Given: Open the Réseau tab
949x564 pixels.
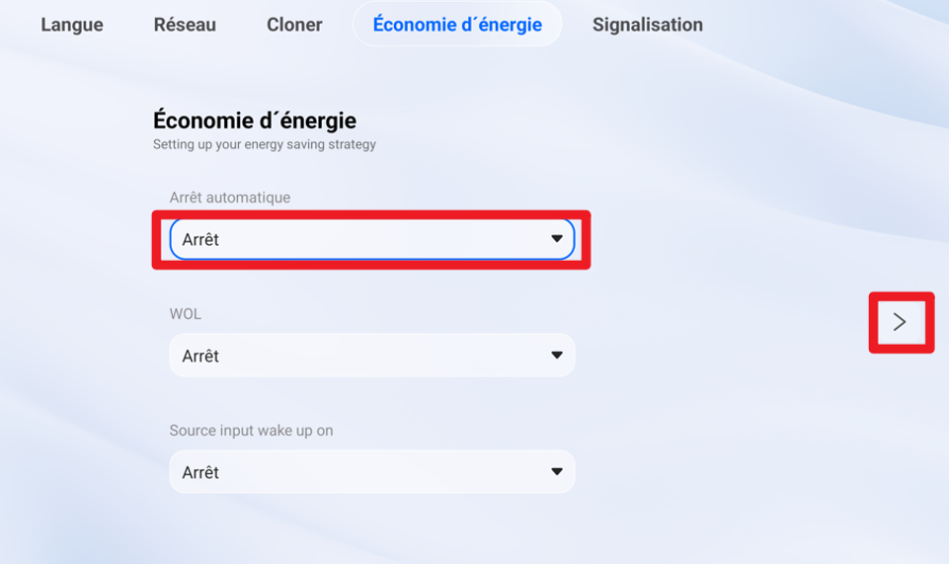Looking at the screenshot, I should coord(185,25).
